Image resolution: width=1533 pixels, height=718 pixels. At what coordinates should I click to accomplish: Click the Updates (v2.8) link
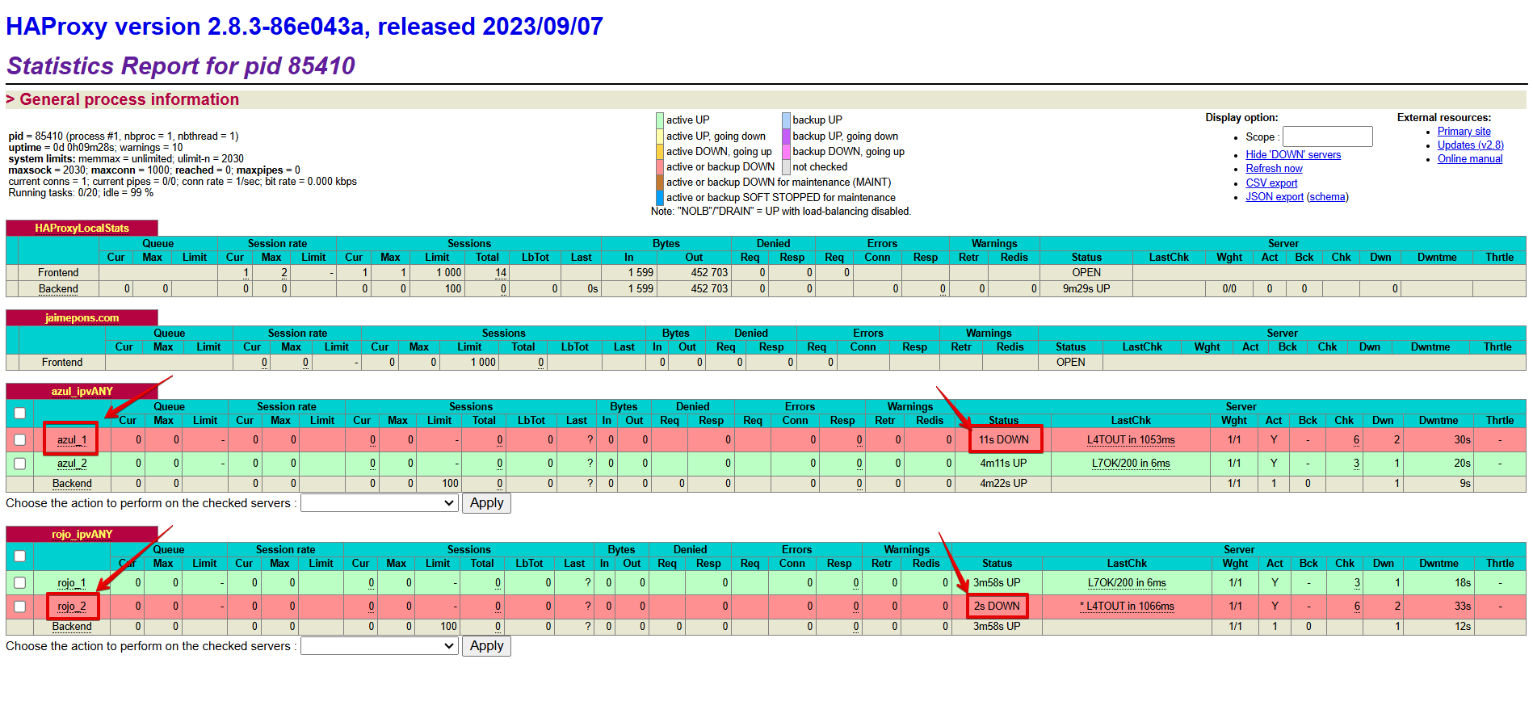(x=1470, y=145)
